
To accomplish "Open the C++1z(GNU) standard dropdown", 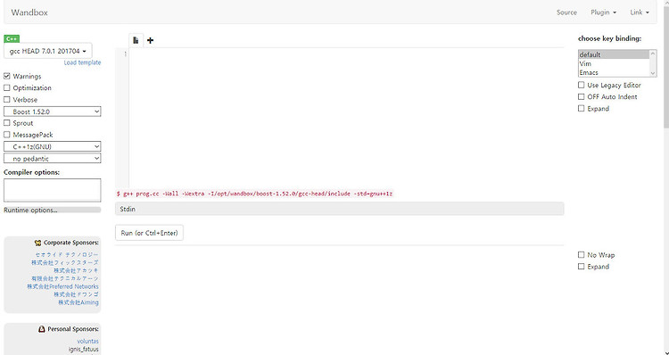I will (x=52, y=146).
